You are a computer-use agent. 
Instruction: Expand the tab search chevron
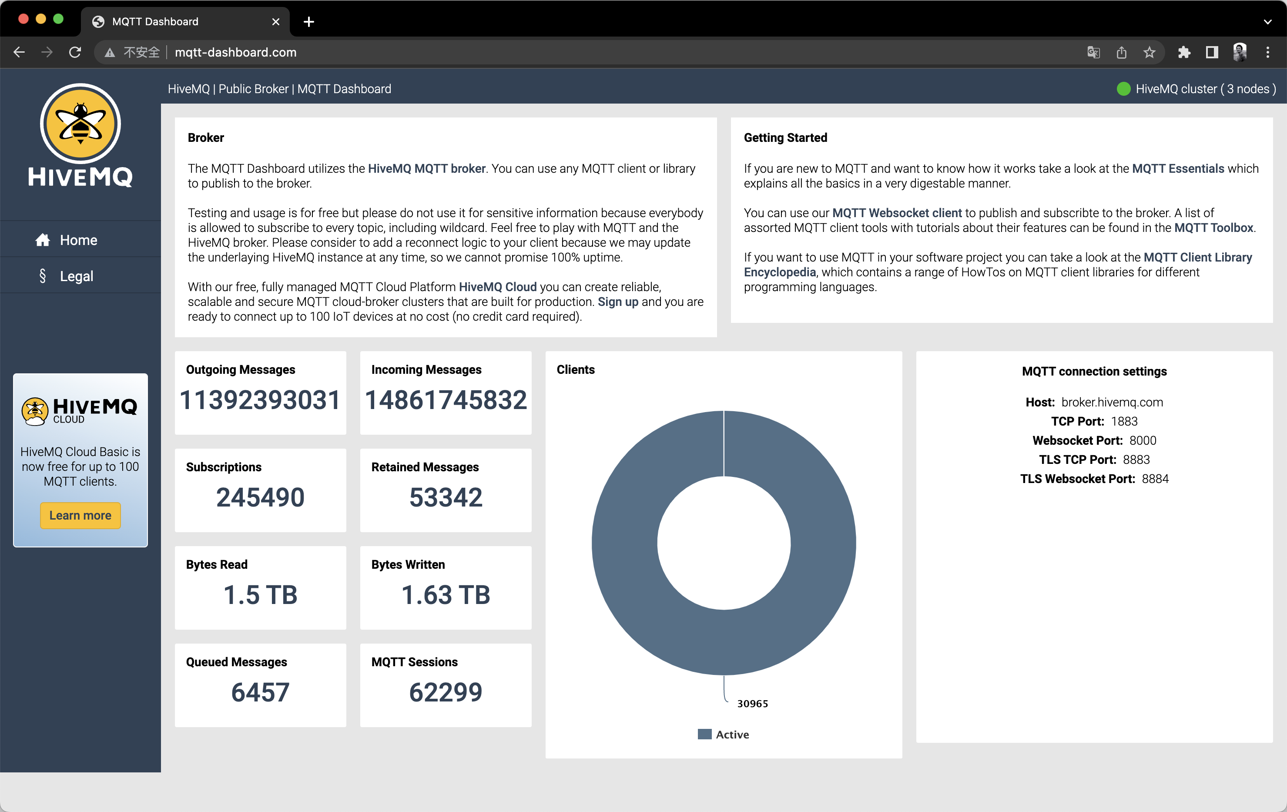pyautogui.click(x=1268, y=21)
